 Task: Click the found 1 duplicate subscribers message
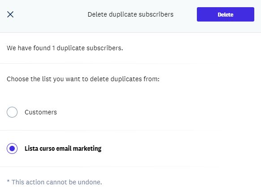tap(65, 48)
